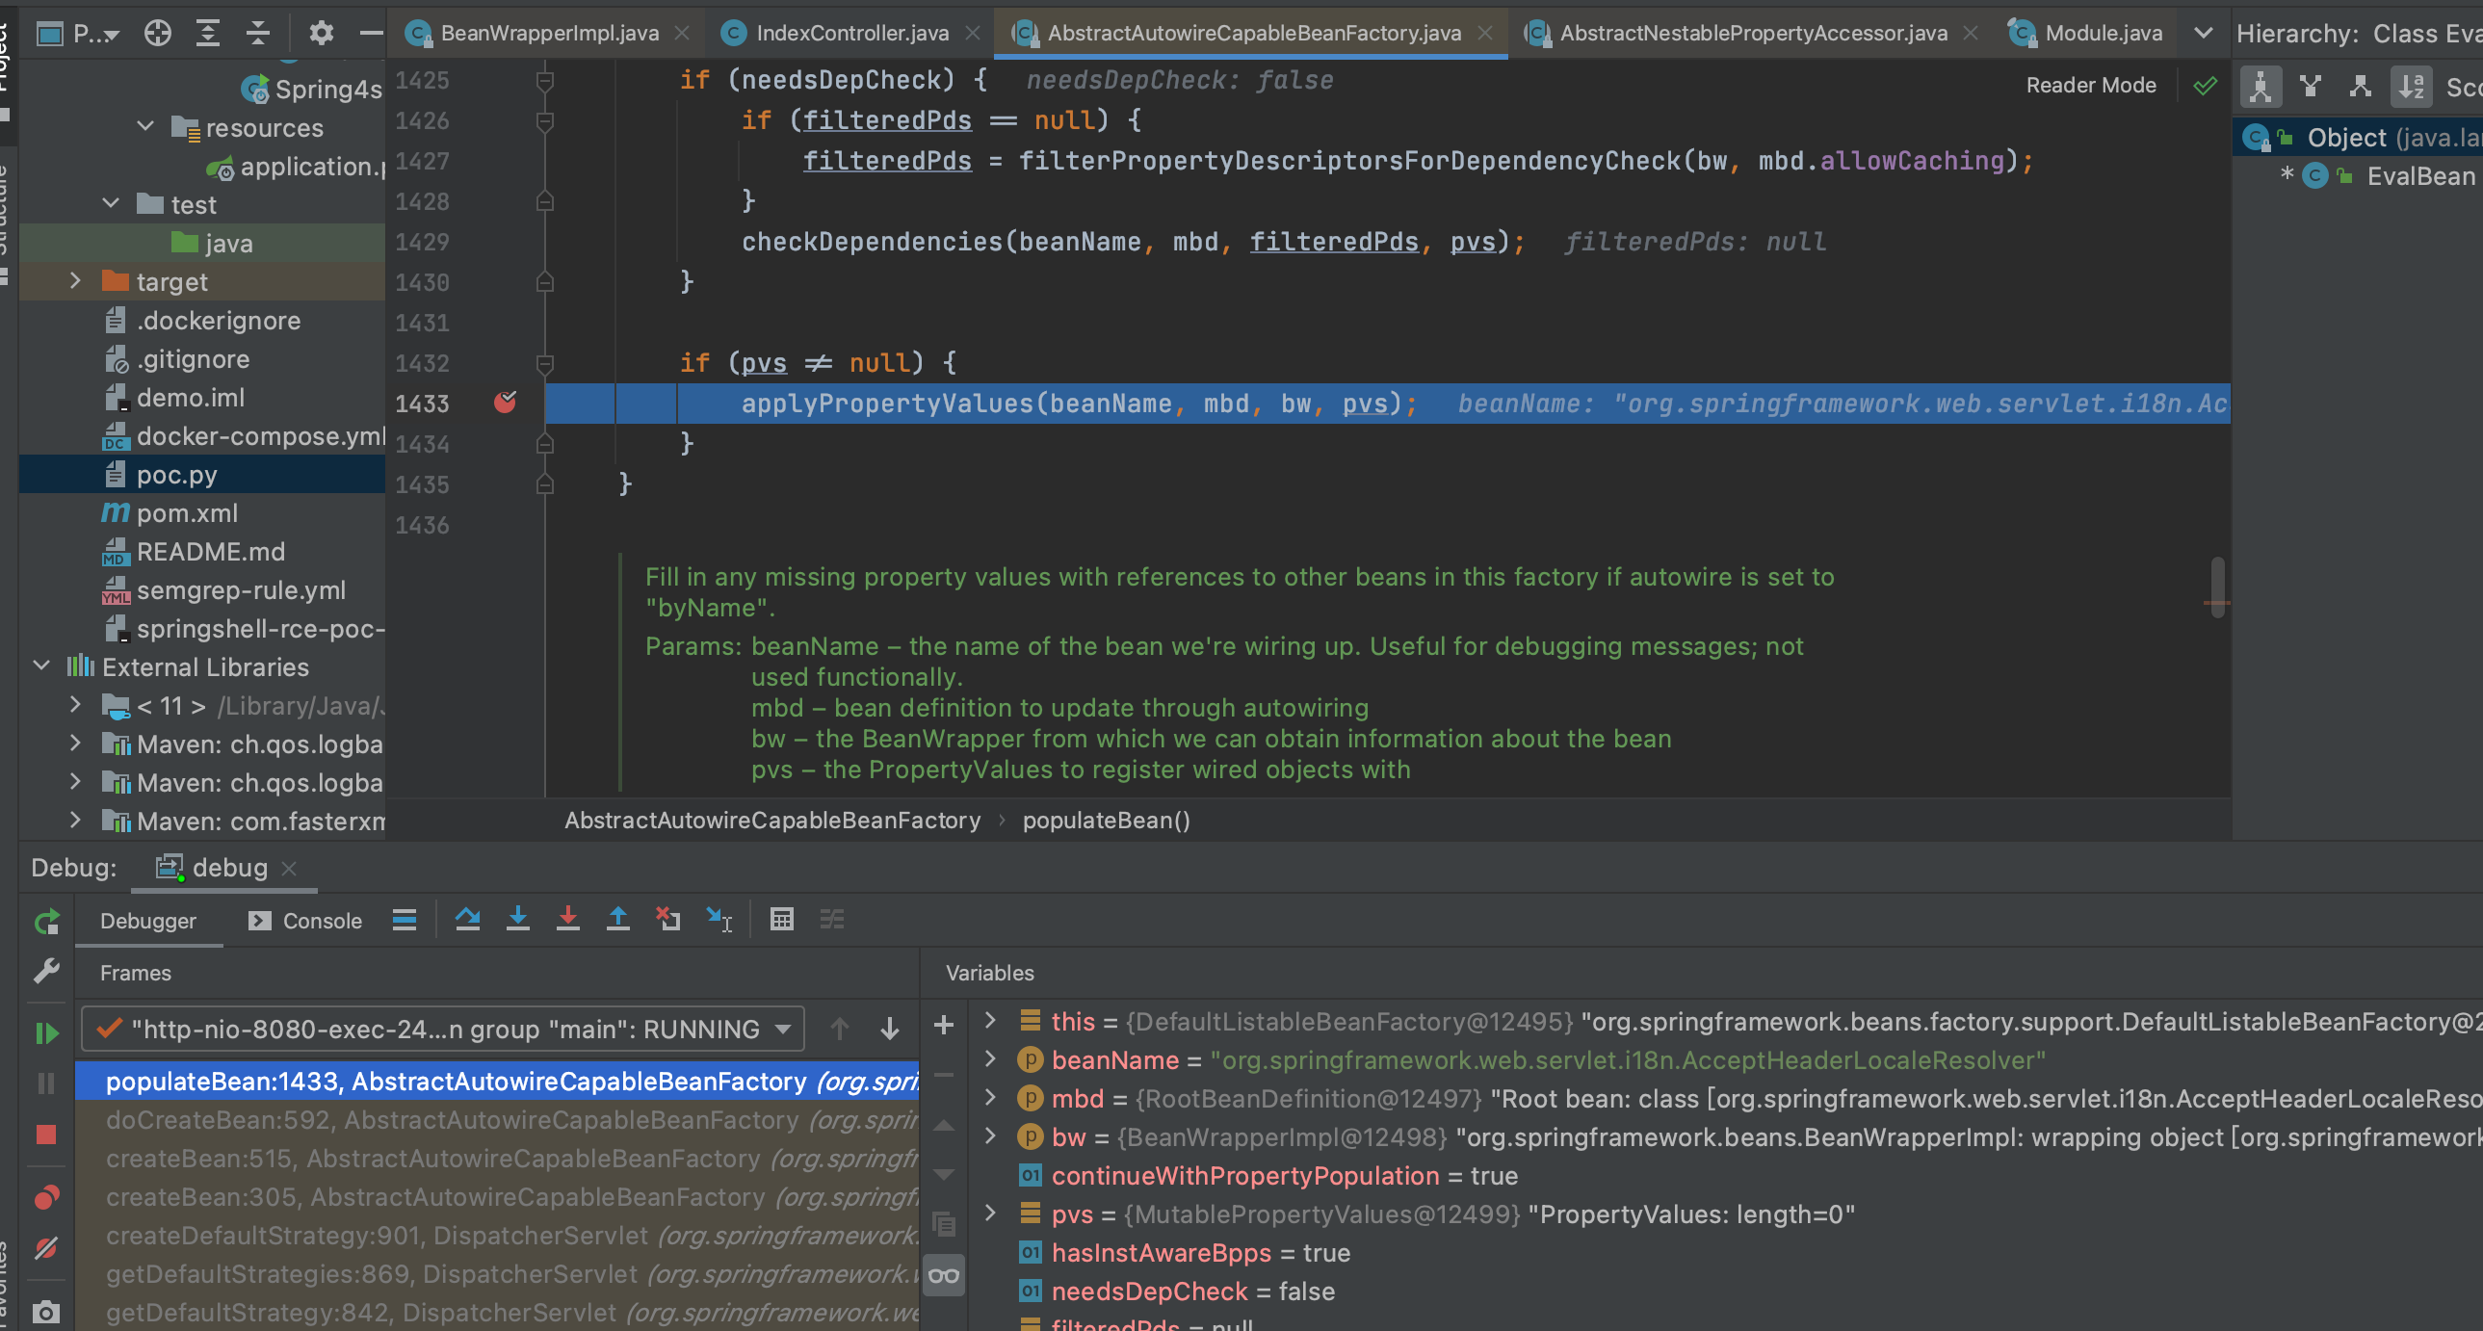The image size is (2483, 1331).
Task: Open debugger settings wrench icon
Action: [x=46, y=971]
